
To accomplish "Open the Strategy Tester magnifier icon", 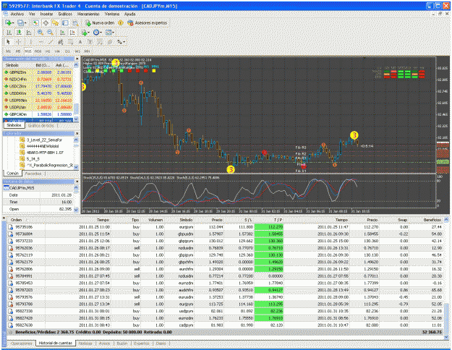I will click(x=75, y=22).
